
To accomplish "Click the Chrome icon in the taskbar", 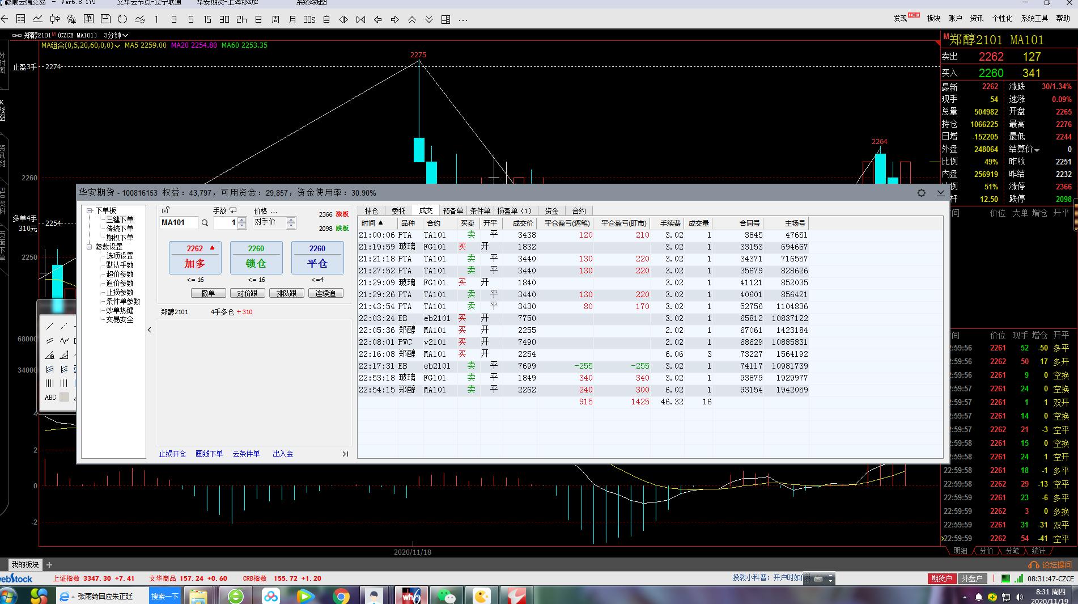I will click(341, 596).
